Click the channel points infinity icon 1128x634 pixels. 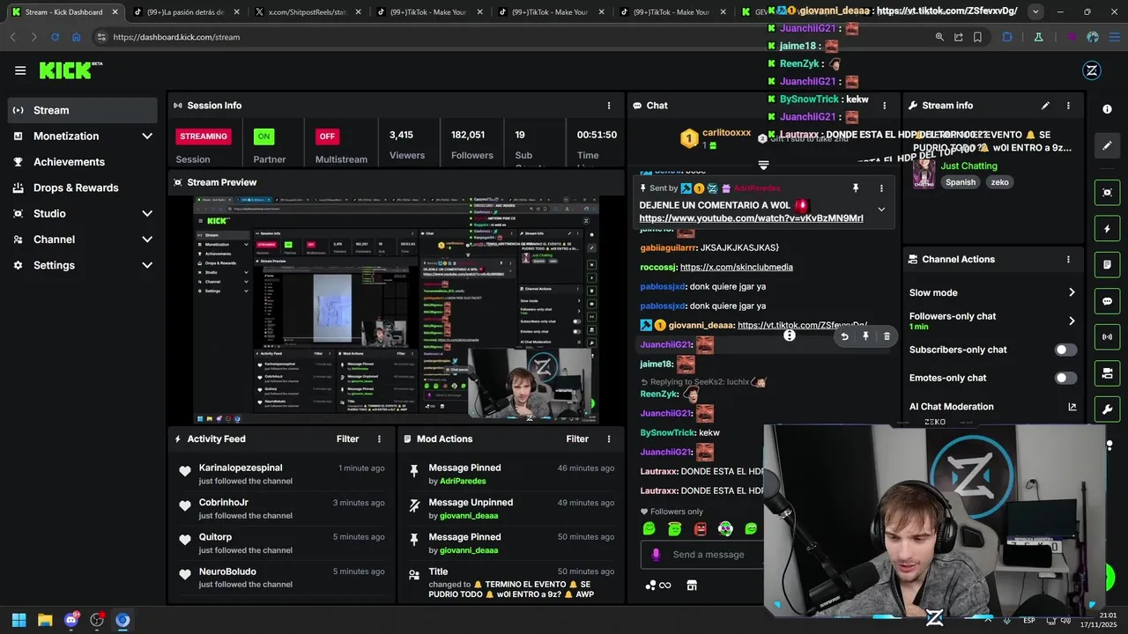pyautogui.click(x=658, y=586)
